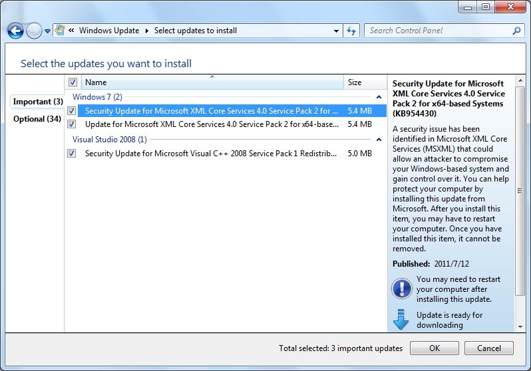Collapse the Visual Studio 2008 (1) group chevron
The height and width of the screenshot is (371, 531).
[x=379, y=140]
